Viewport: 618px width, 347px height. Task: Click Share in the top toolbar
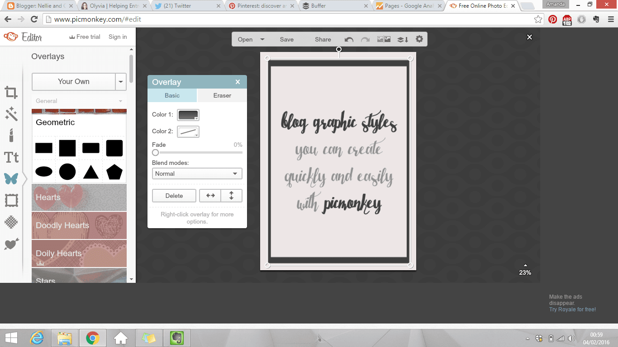pos(323,39)
